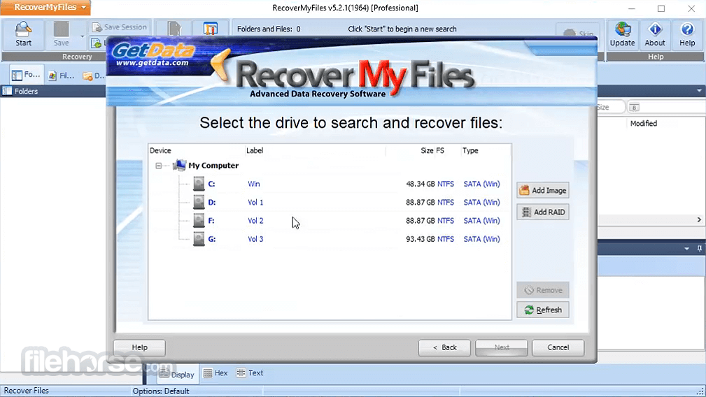
Task: Switch to the Date view tab
Action: coord(94,75)
